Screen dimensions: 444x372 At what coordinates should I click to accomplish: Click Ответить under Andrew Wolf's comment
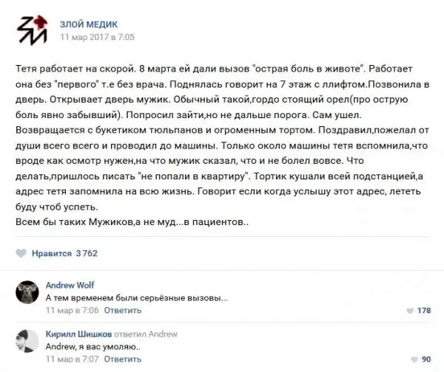[122, 310]
